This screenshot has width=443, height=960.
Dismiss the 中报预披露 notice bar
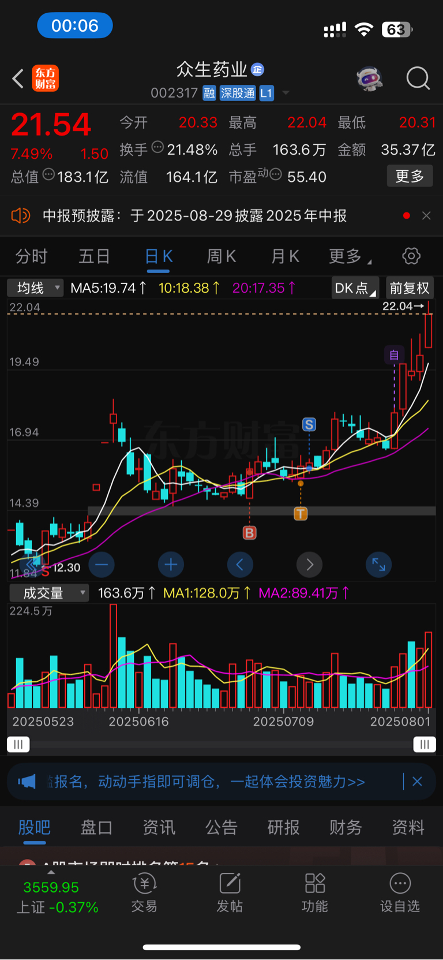[x=426, y=215]
